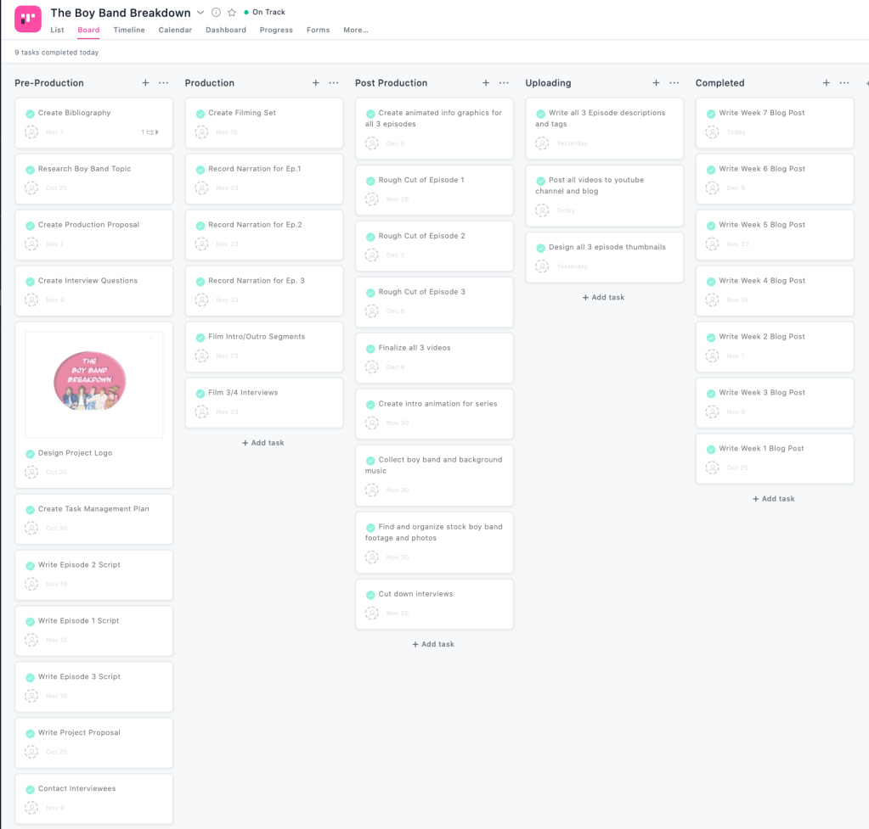The width and height of the screenshot is (869, 829).
Task: Uncheck the Rough Cut of Episode 1 task
Action: (x=371, y=181)
